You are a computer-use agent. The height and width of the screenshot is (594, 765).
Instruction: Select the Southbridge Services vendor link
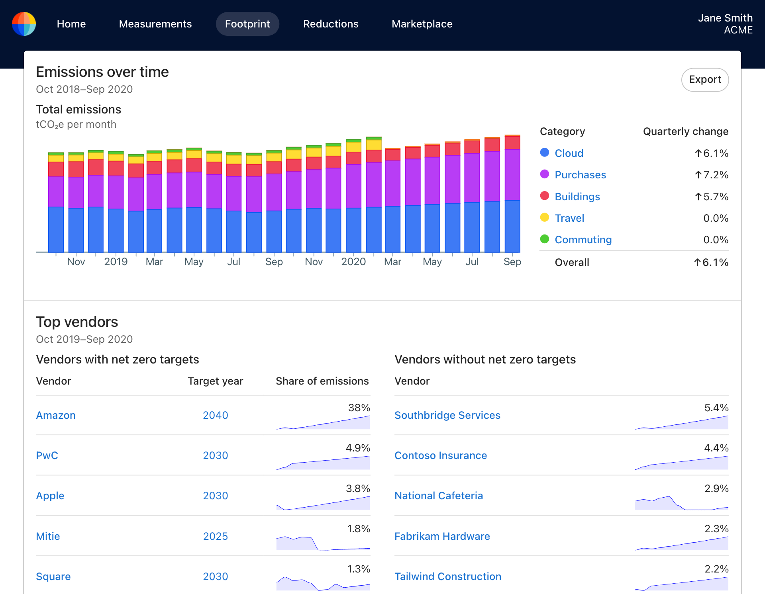point(447,415)
